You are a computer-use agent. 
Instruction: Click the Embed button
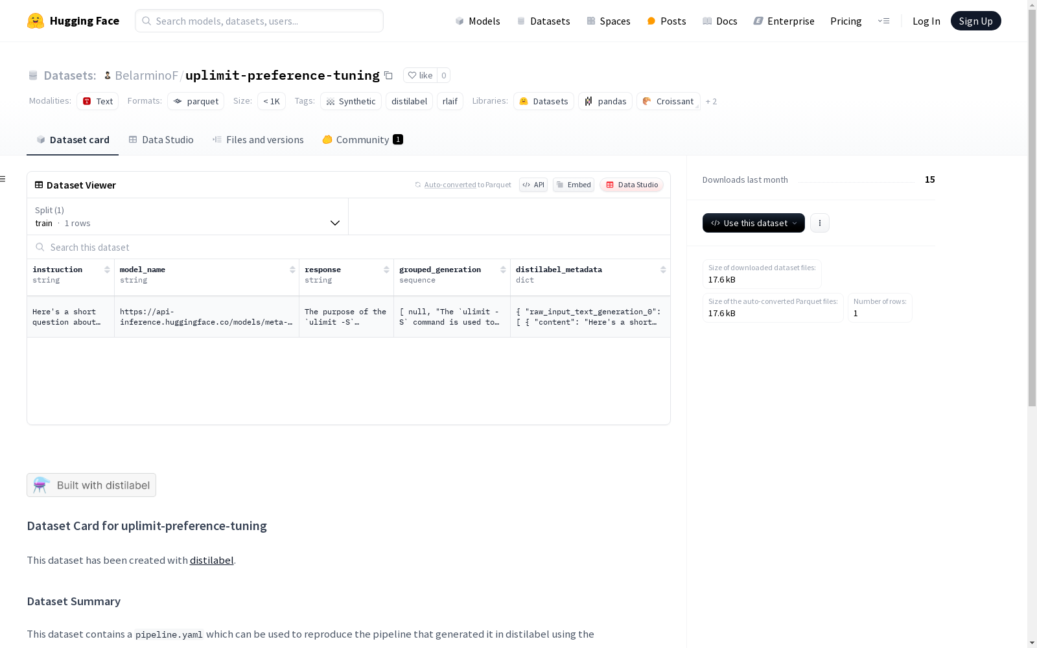(x=574, y=185)
